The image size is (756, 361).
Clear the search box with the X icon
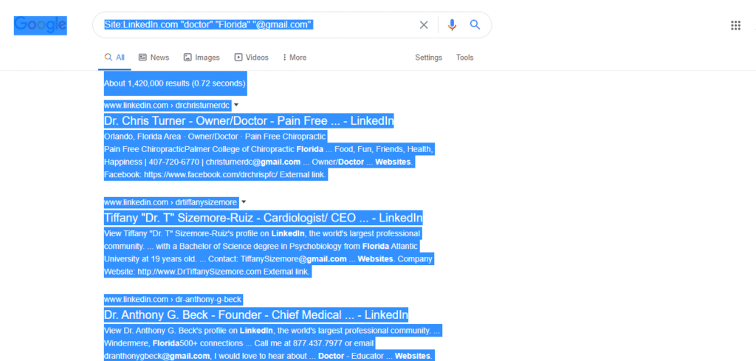pos(424,25)
